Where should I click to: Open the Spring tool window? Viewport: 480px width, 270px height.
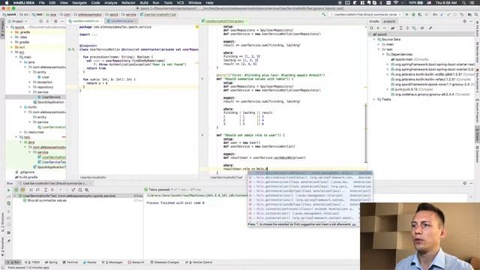pyautogui.click(x=51, y=262)
